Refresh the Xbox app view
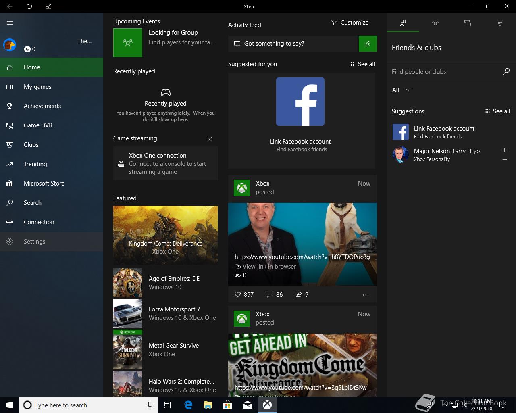 coord(29,6)
